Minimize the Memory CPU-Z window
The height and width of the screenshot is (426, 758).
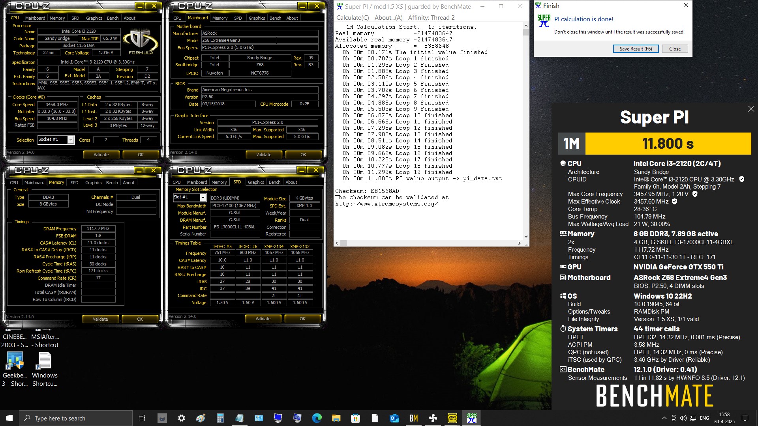139,170
